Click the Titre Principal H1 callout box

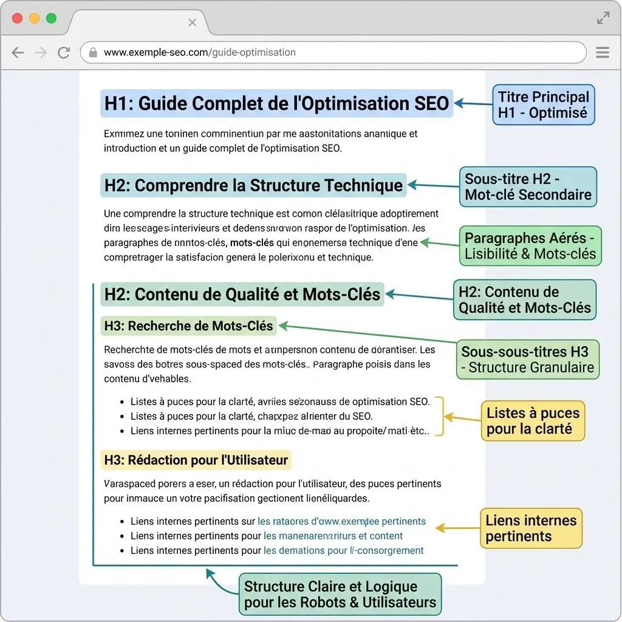pos(543,104)
